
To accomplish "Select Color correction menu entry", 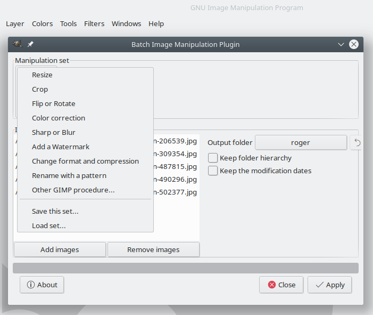I will pos(59,118).
